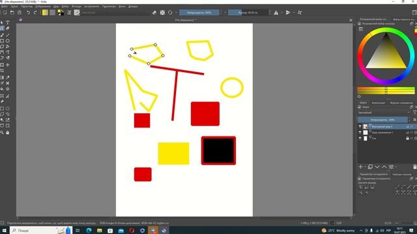This screenshot has height=234, width=417.
Task: Select the Line tool
Action: click(8, 35)
